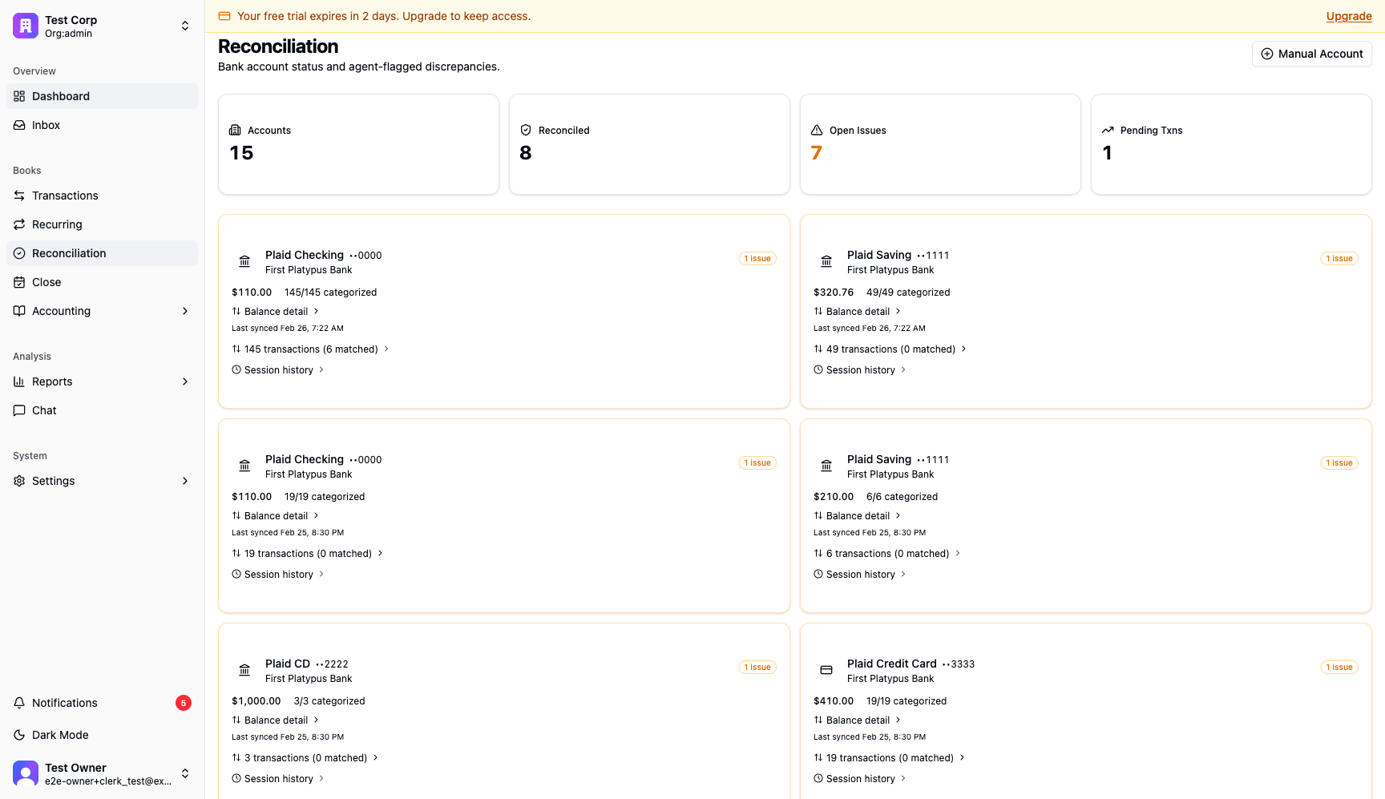Viewport: 1385px width, 799px height.
Task: Expand the Reports submenu chevron
Action: [185, 381]
